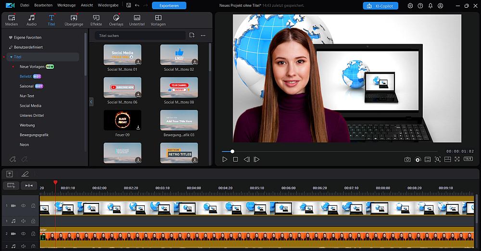Image resolution: width=481 pixels, height=251 pixels.
Task: Click the add track icon in timeline
Action: click(11, 186)
